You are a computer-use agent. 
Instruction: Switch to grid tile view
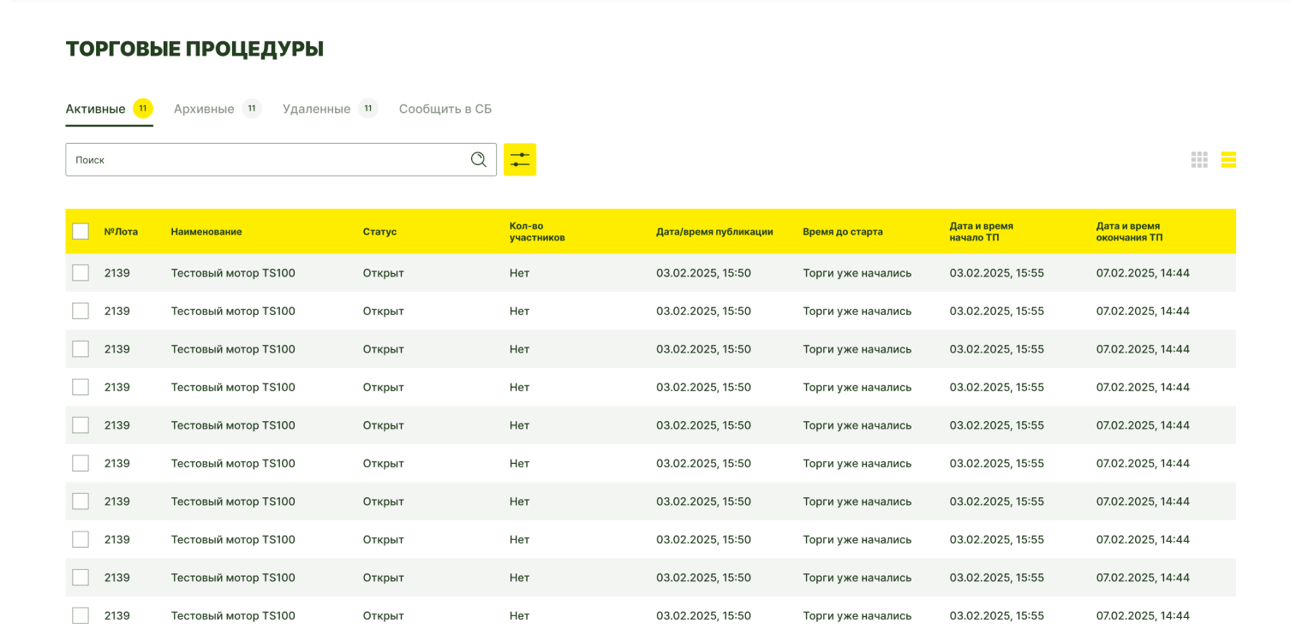1199,159
